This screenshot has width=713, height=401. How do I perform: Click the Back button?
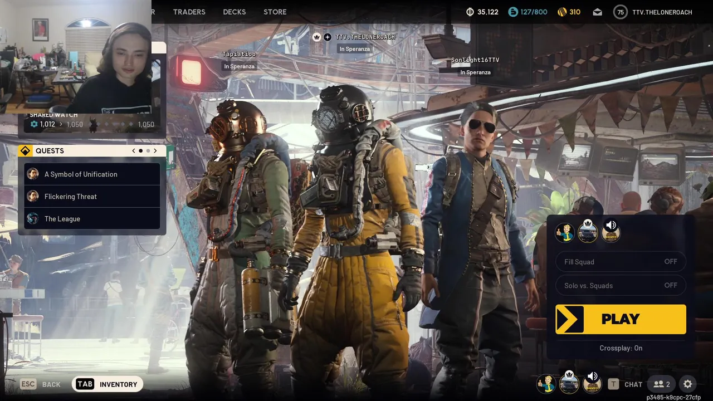41,384
